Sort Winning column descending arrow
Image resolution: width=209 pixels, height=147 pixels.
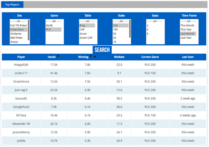[91, 56]
